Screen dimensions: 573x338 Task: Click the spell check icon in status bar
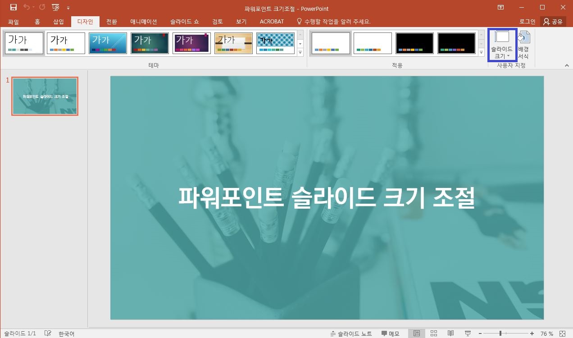[x=48, y=333]
